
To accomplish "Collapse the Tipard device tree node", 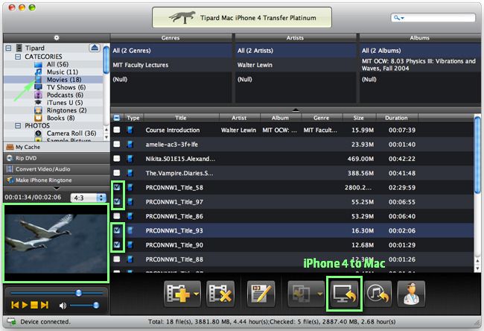I will point(8,48).
